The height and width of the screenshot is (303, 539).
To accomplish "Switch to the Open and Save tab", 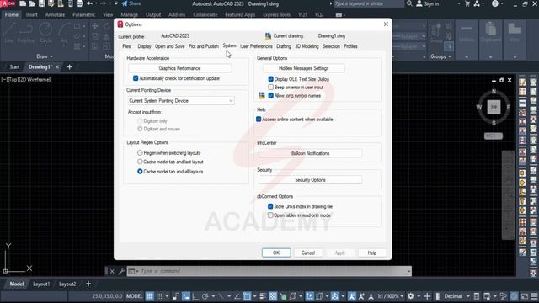I will click(170, 46).
